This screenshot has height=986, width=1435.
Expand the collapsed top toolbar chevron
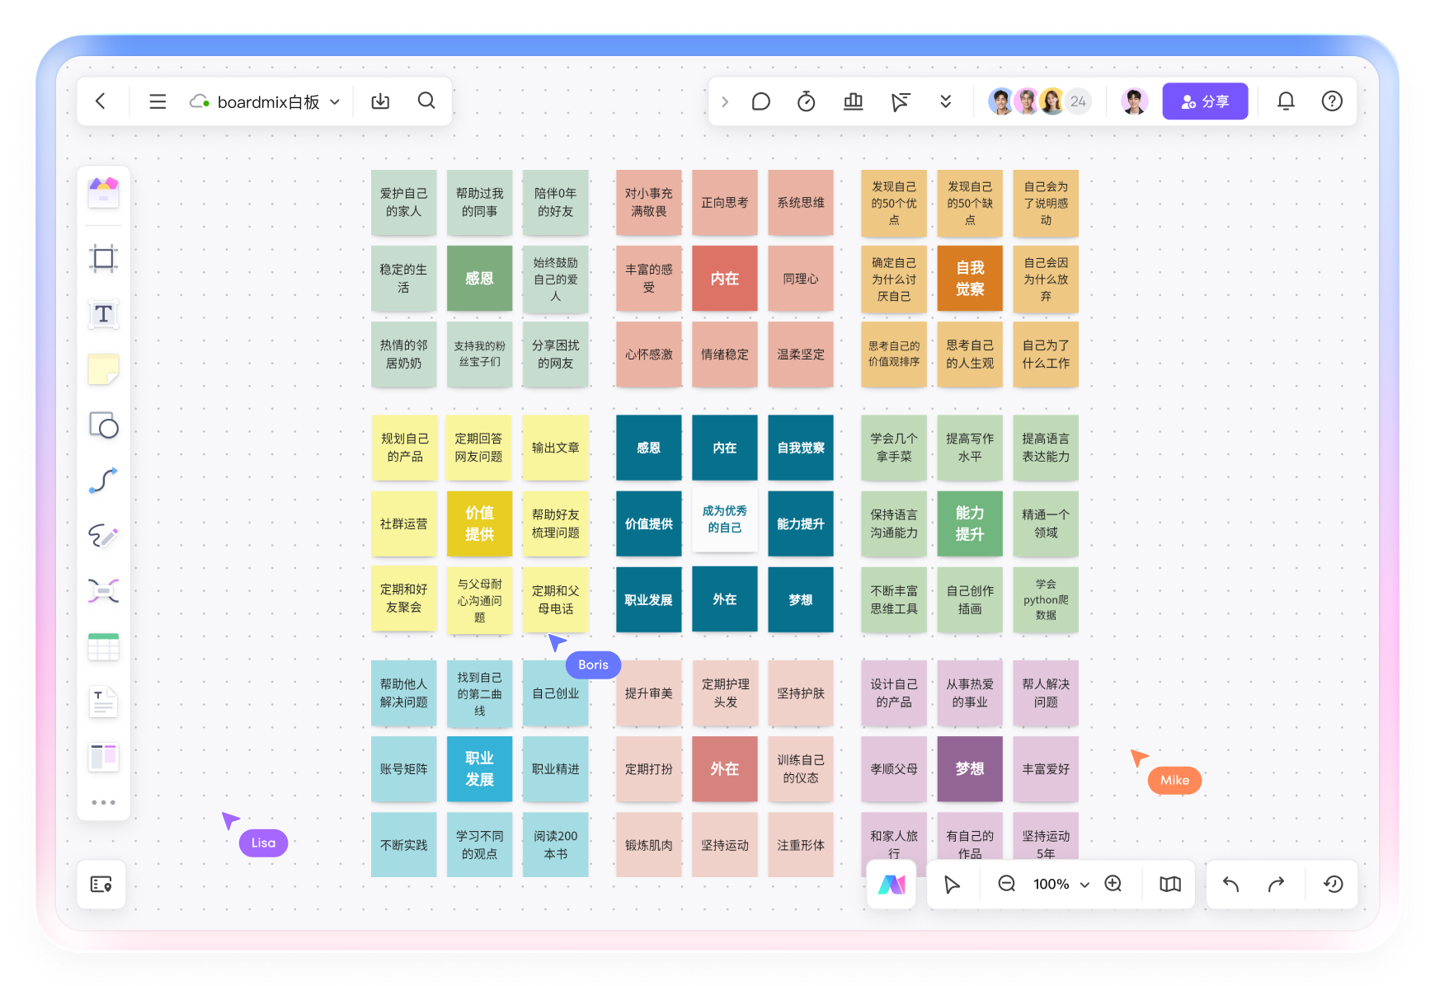tap(725, 101)
